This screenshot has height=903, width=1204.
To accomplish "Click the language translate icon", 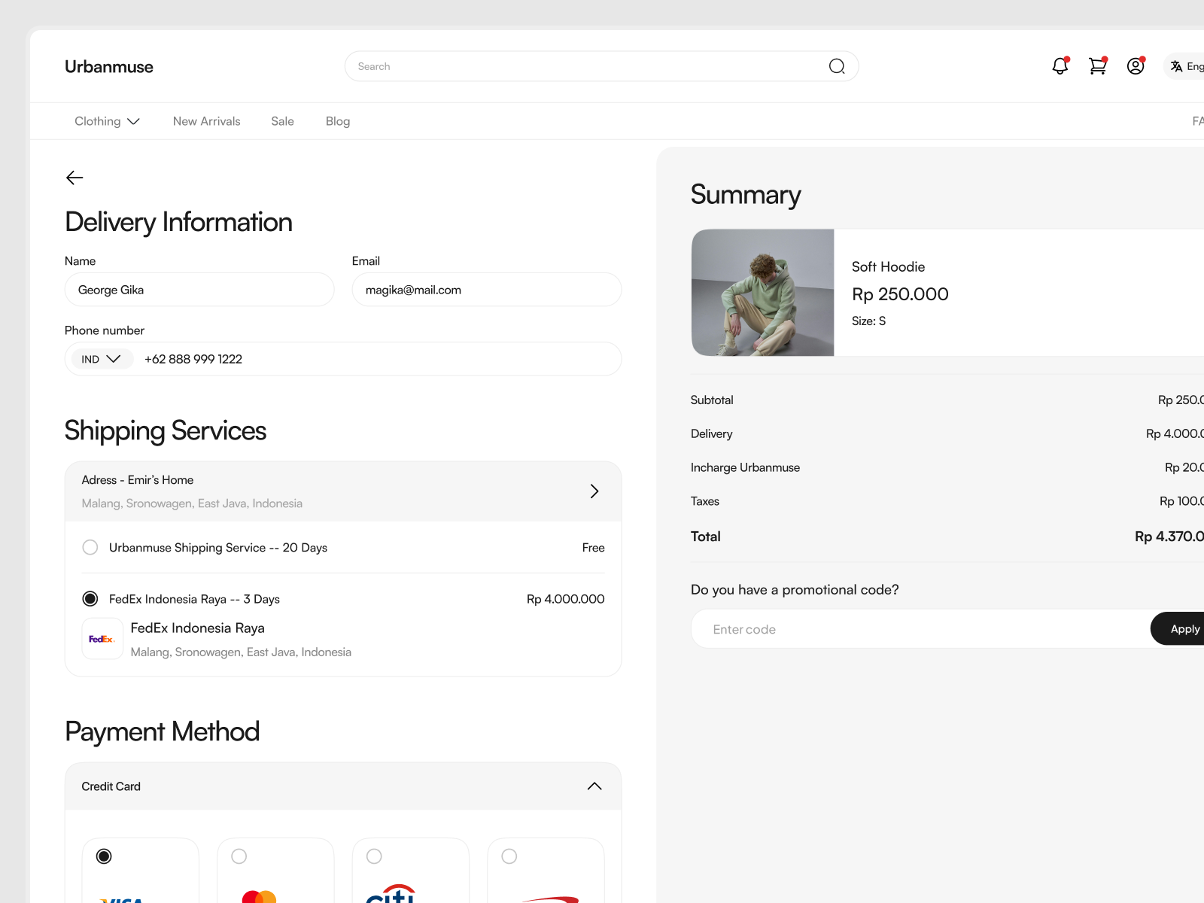I will tap(1176, 66).
